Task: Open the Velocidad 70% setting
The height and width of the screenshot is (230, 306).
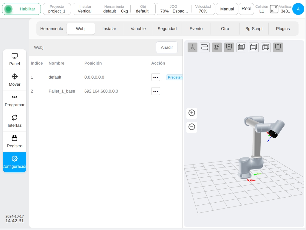Action: click(203, 9)
